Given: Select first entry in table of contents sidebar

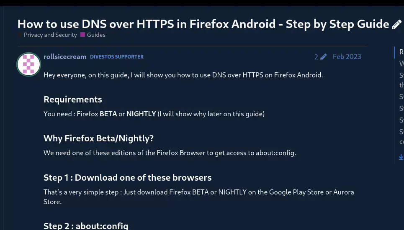Looking at the screenshot, I should coord(401,52).
